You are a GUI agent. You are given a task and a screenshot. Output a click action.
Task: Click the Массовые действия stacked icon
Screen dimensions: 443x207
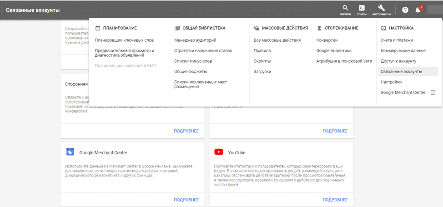point(257,28)
